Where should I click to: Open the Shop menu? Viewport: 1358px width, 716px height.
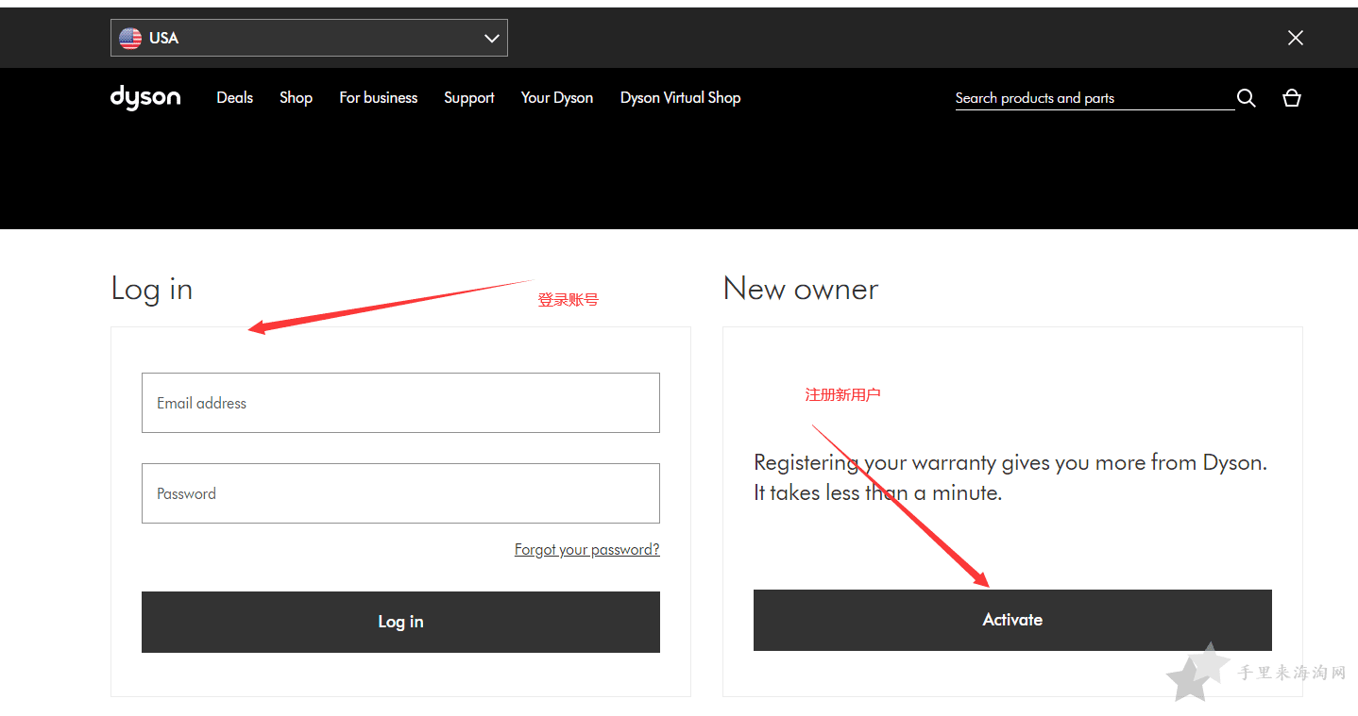pos(296,97)
